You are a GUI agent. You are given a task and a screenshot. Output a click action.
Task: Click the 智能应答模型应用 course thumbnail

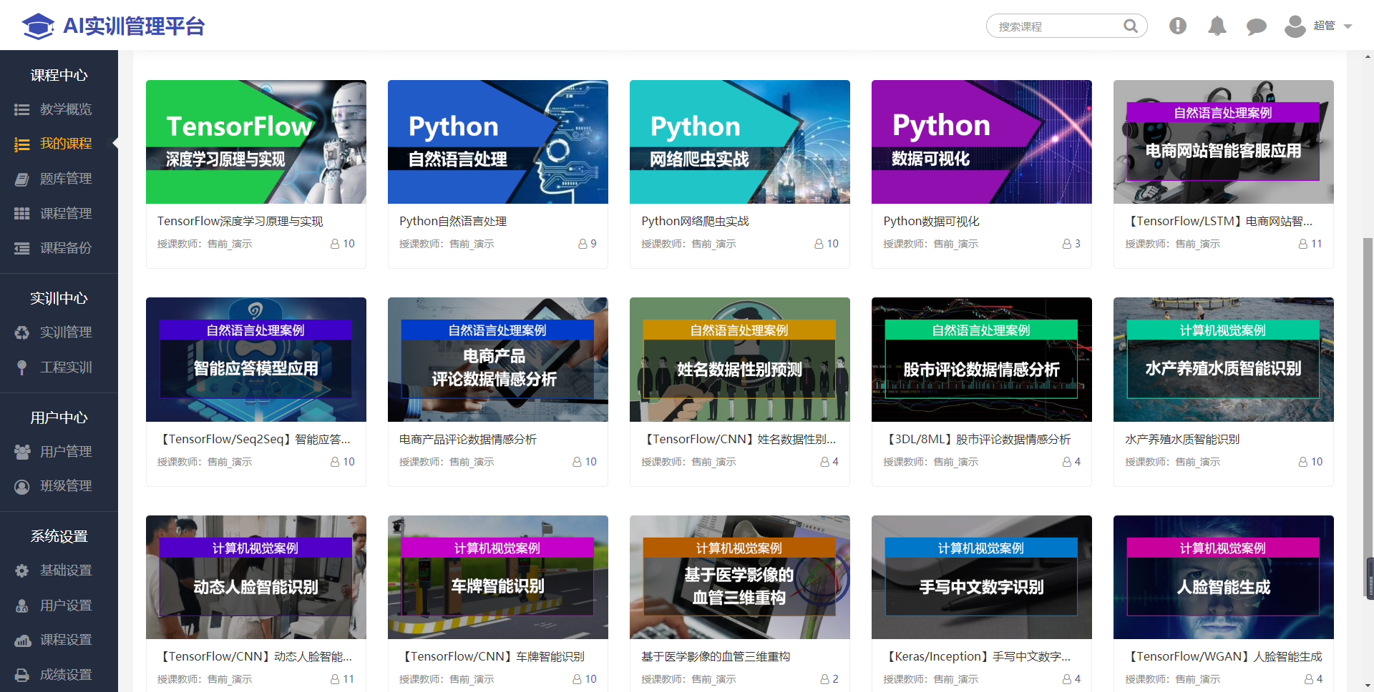click(256, 360)
